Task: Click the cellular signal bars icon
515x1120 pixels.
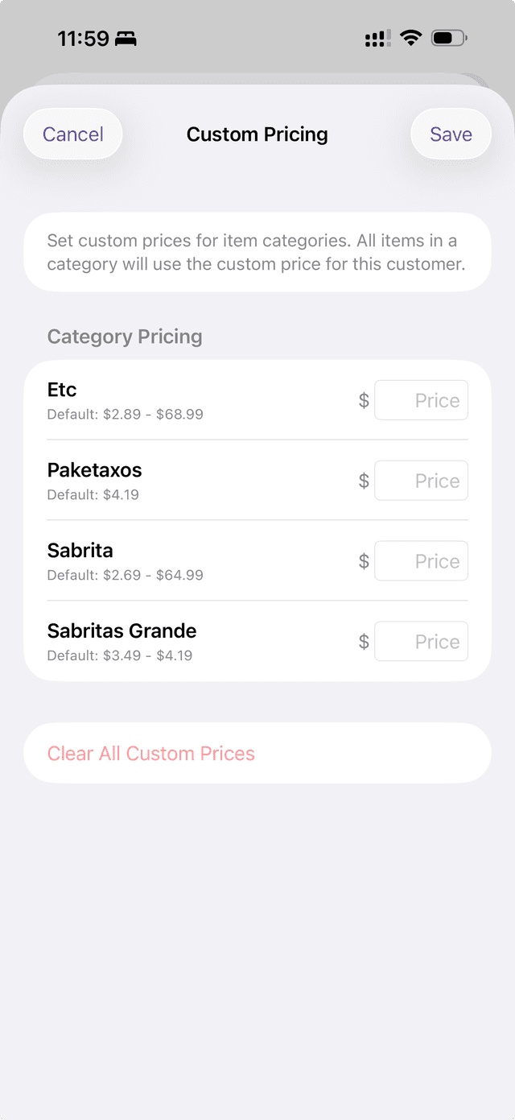Action: pyautogui.click(x=377, y=38)
